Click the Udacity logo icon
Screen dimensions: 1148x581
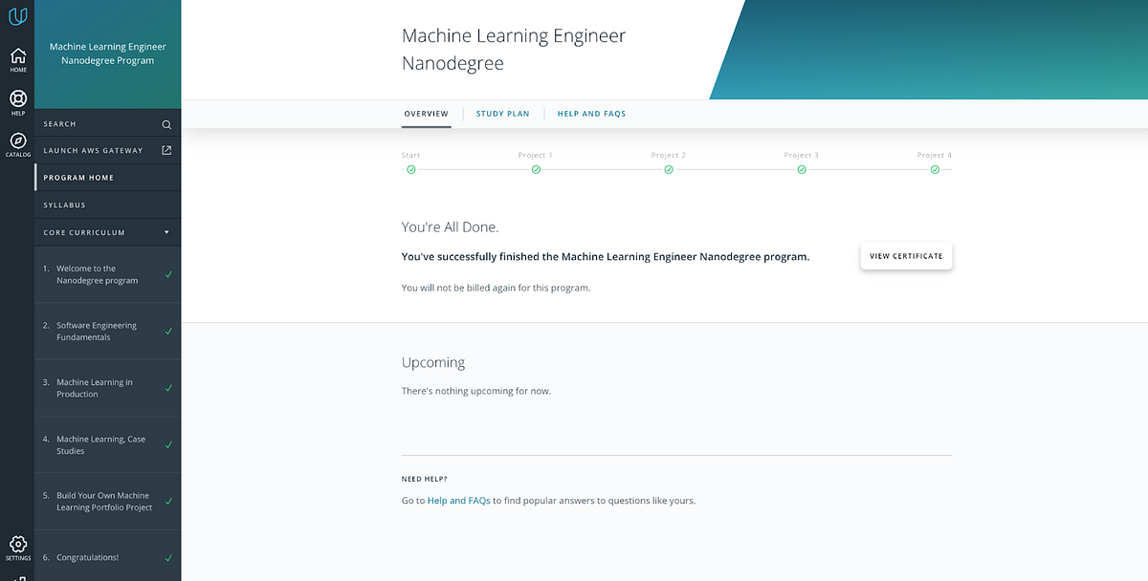(x=17, y=16)
